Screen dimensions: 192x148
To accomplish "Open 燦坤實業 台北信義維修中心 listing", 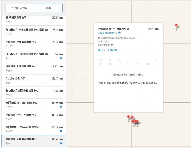I will pos(34,68).
